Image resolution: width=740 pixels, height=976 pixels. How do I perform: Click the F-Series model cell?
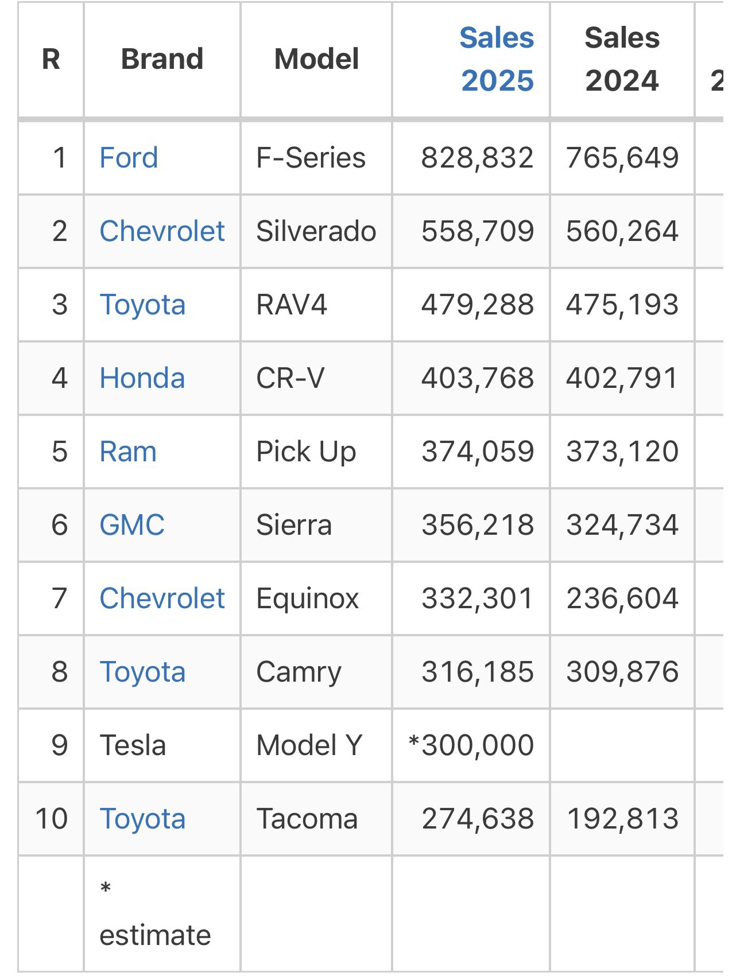point(311,158)
